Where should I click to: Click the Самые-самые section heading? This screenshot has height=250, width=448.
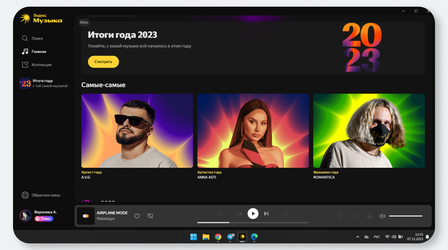[x=103, y=85]
